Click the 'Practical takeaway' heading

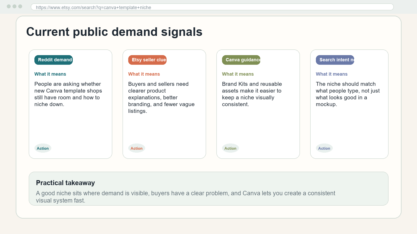pos(65,183)
